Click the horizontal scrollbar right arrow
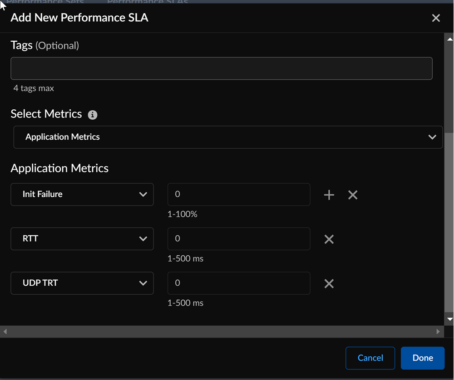This screenshot has width=454, height=380. [x=438, y=331]
